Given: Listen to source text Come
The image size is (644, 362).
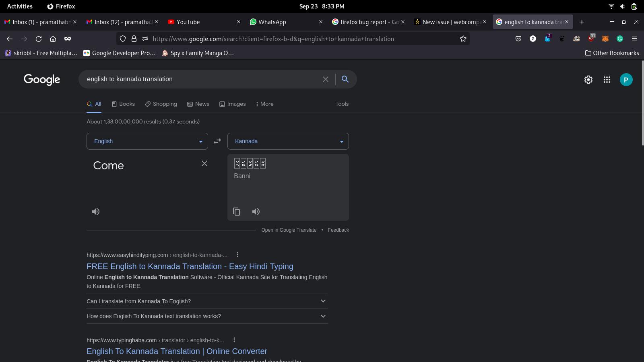Looking at the screenshot, I should (96, 212).
